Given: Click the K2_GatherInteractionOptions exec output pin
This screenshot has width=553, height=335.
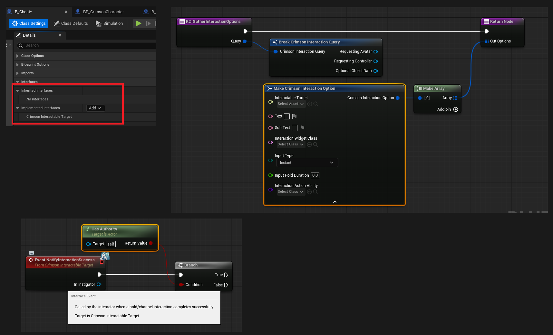Looking at the screenshot, I should point(246,31).
